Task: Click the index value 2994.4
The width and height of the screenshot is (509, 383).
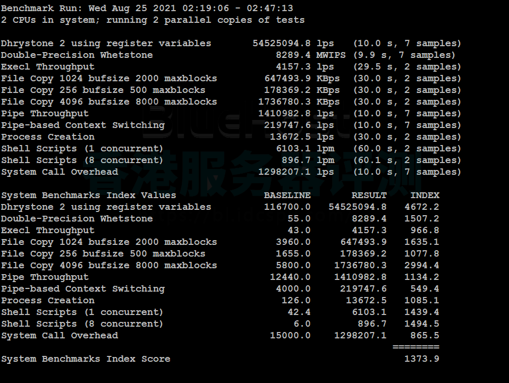Action: [x=421, y=266]
